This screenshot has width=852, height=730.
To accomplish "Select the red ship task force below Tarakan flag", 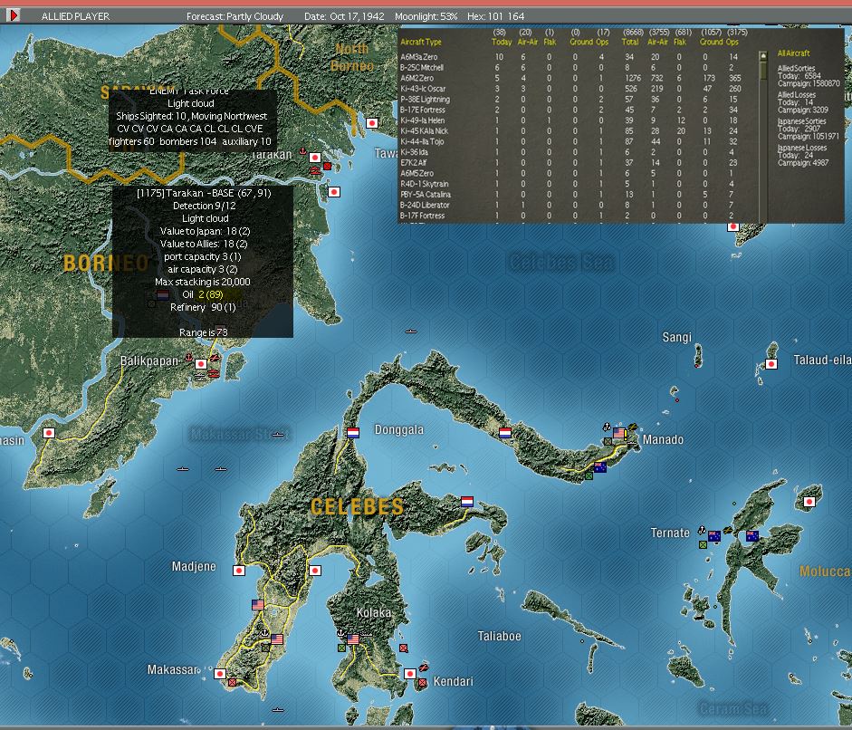I will point(314,170).
